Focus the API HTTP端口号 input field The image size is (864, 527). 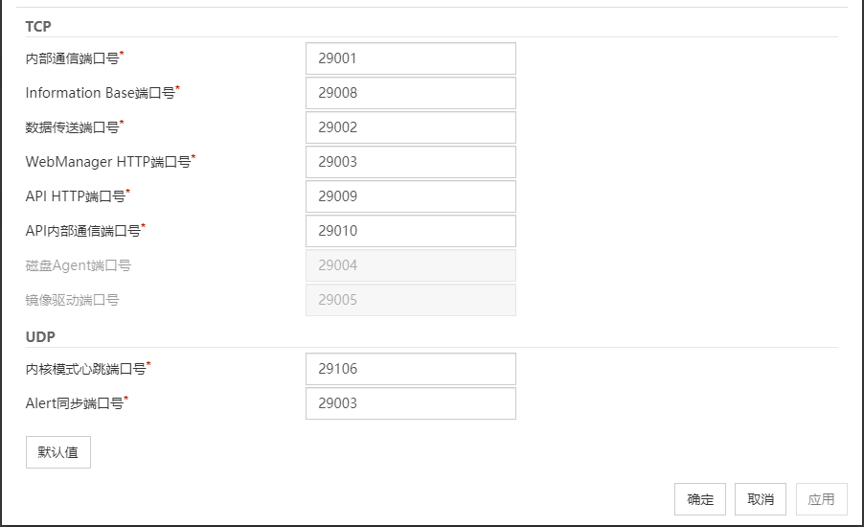coord(410,196)
